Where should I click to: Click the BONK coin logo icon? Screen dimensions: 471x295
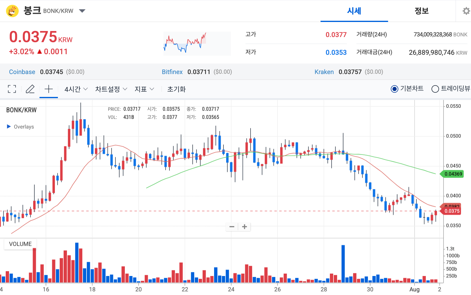point(12,11)
